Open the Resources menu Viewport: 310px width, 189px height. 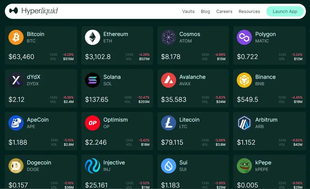pos(249,11)
